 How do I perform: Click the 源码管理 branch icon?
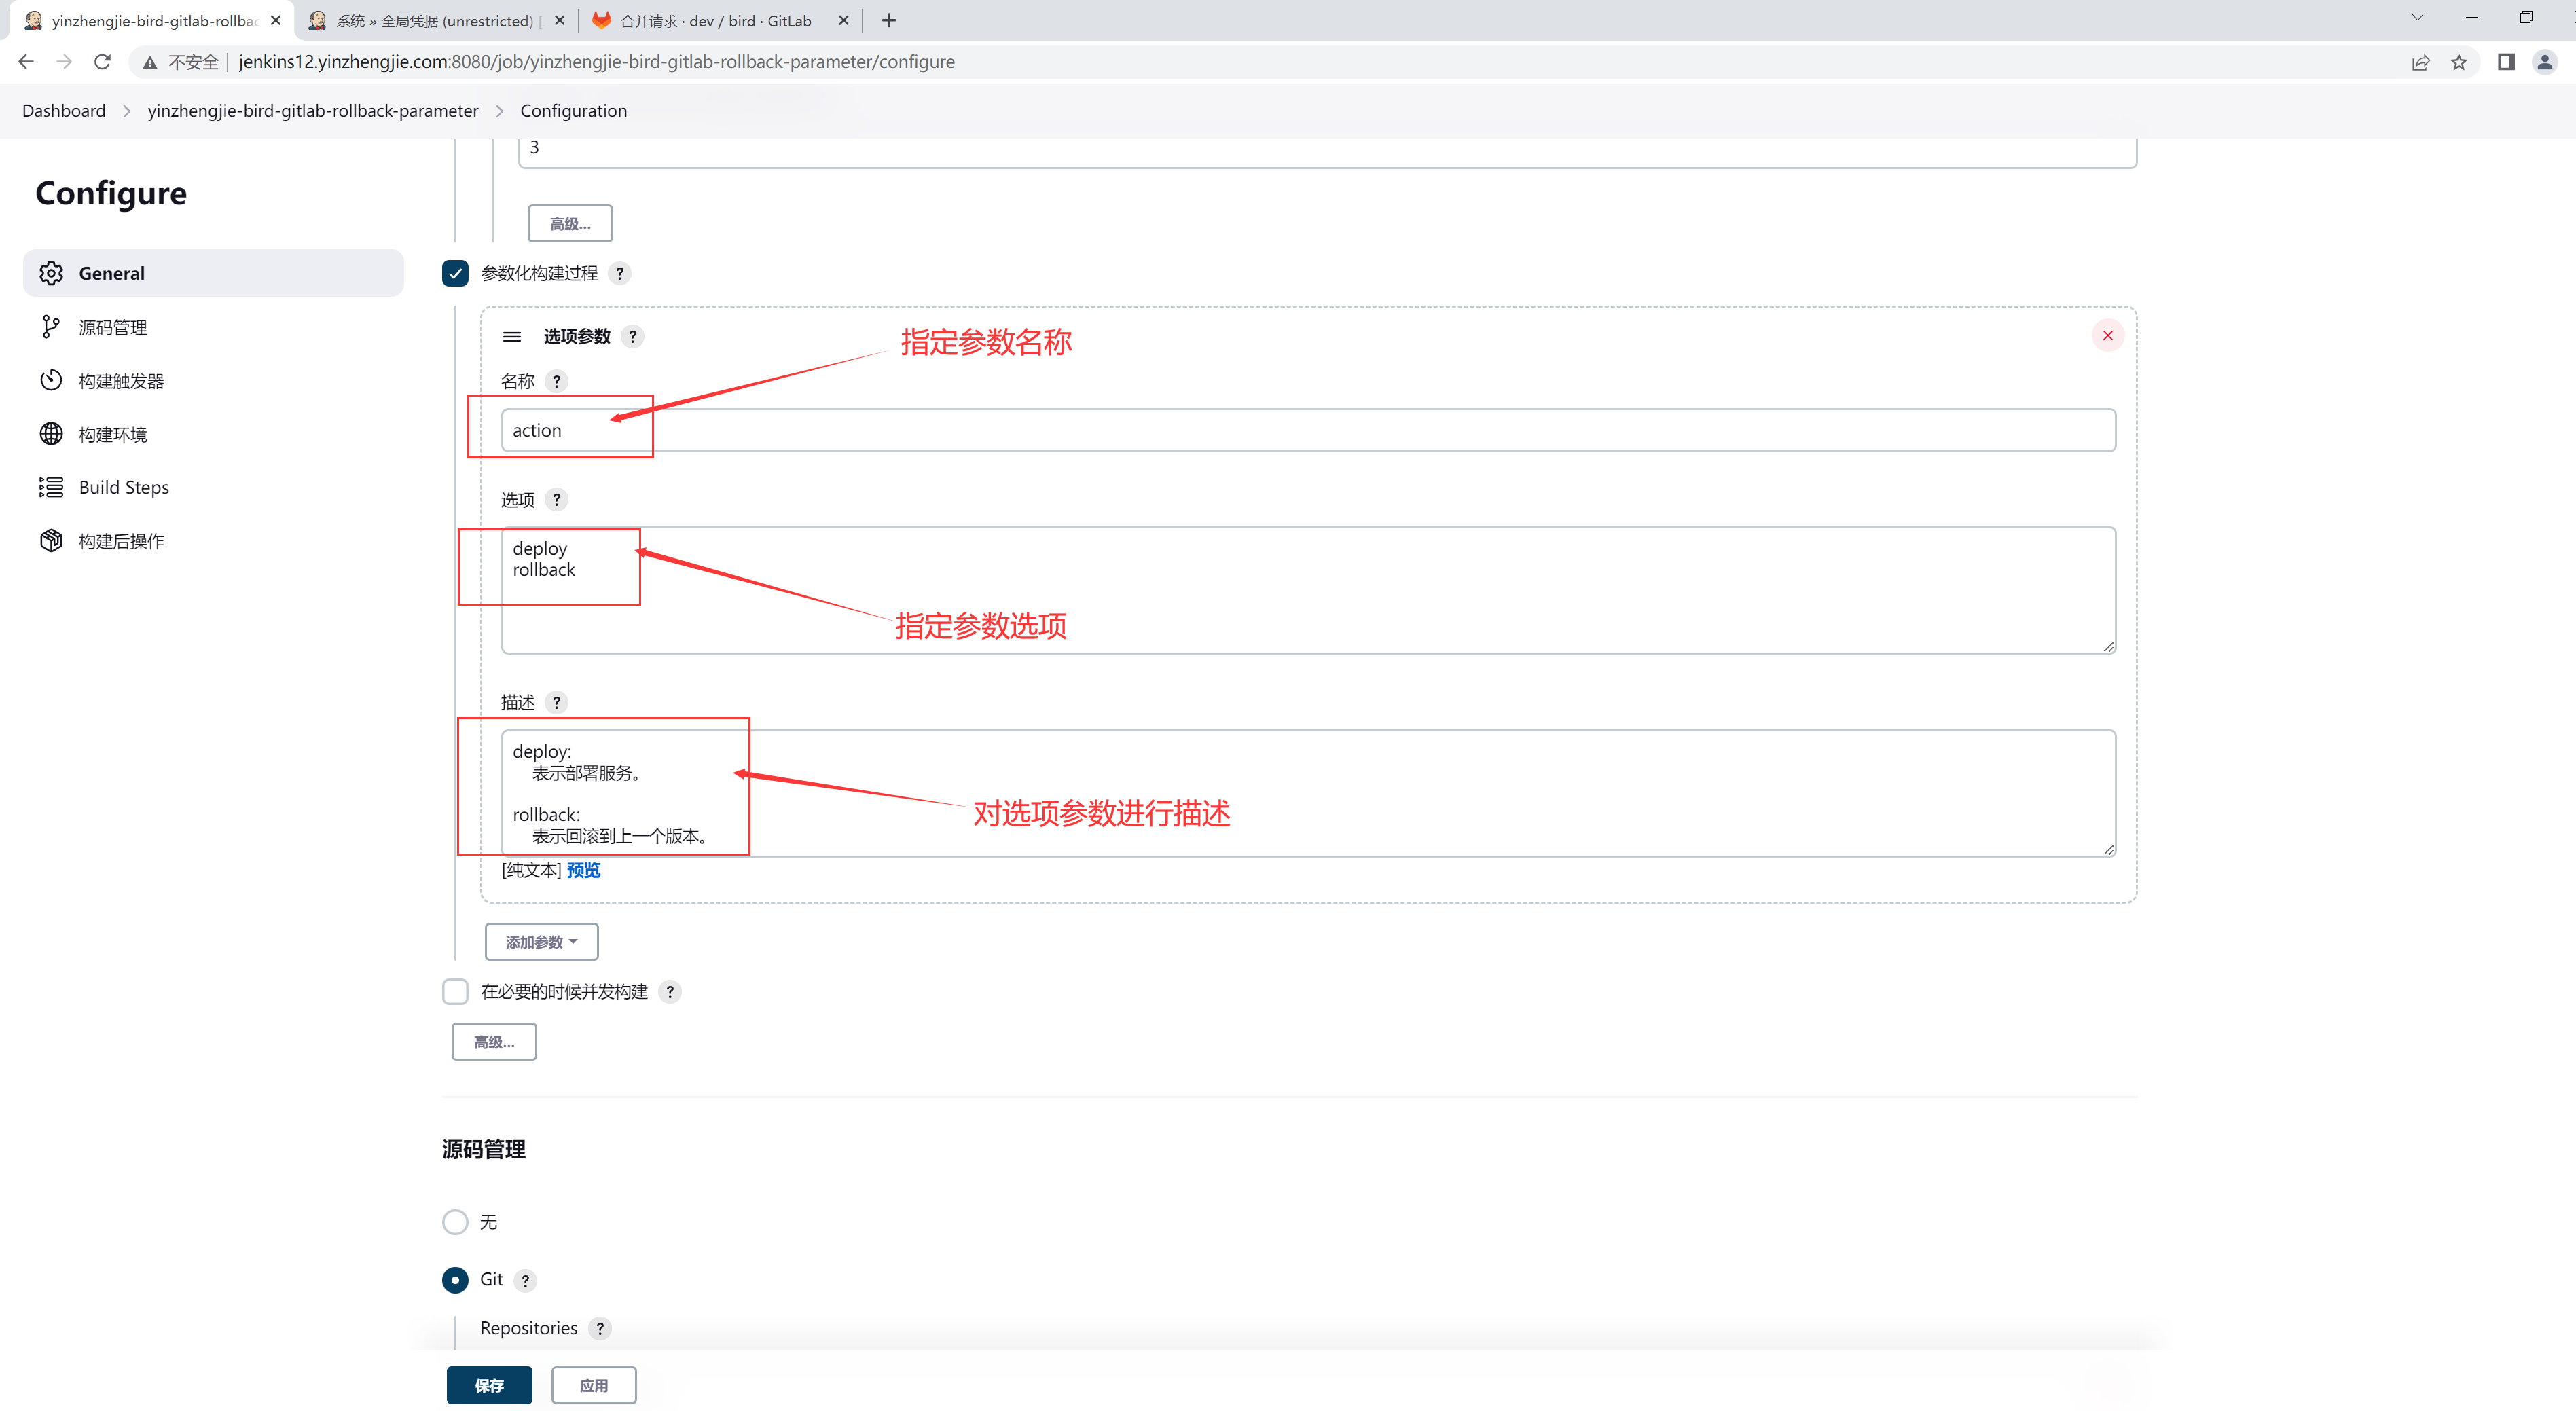click(x=51, y=327)
